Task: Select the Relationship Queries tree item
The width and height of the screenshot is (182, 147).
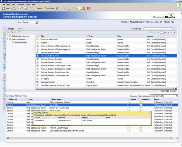Action: (20, 36)
